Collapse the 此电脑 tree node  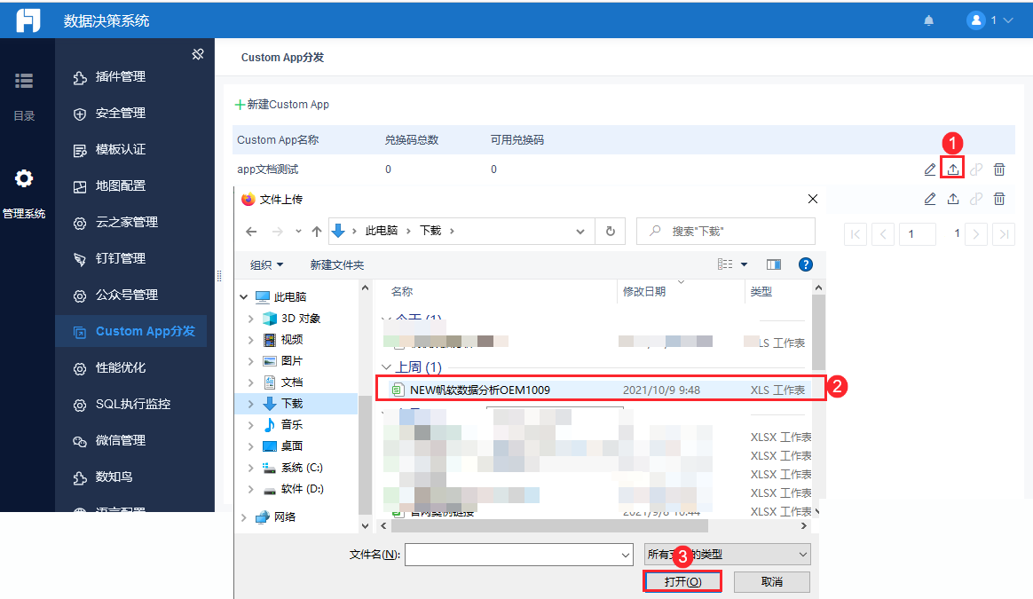[244, 297]
